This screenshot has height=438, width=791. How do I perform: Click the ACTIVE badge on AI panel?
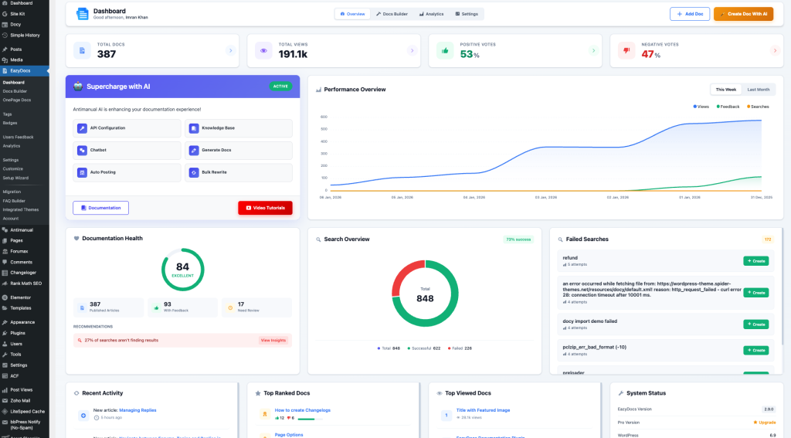[280, 87]
